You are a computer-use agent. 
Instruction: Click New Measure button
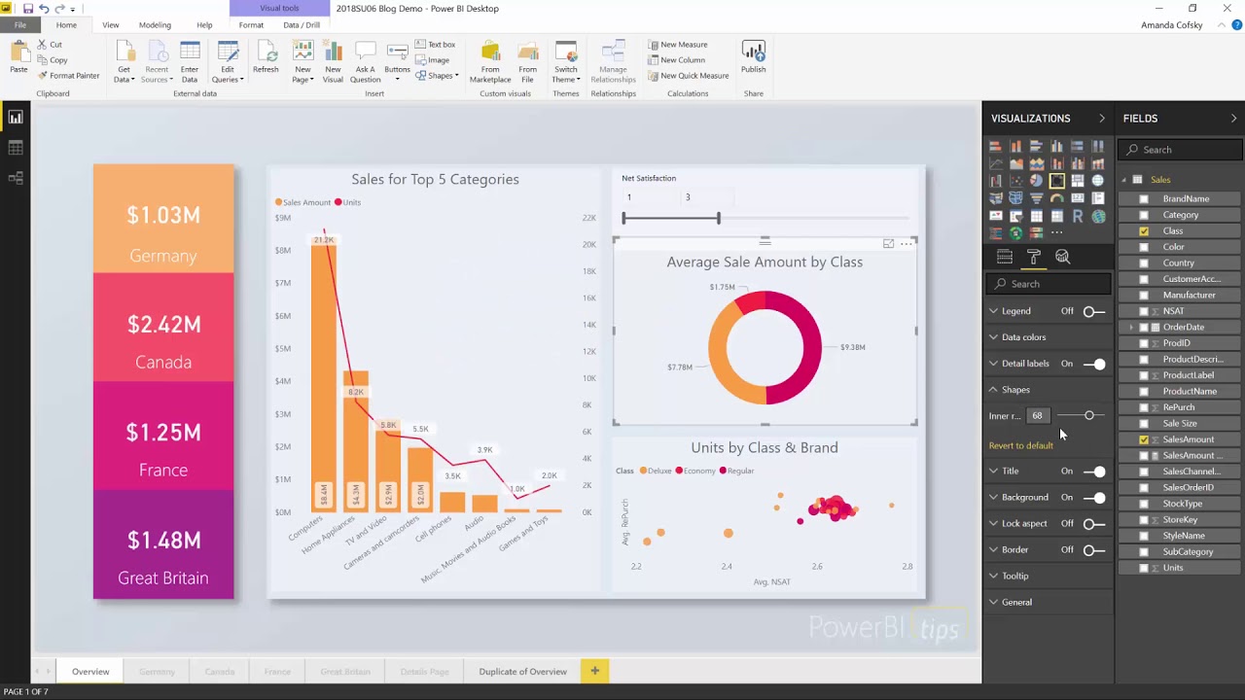tap(677, 45)
